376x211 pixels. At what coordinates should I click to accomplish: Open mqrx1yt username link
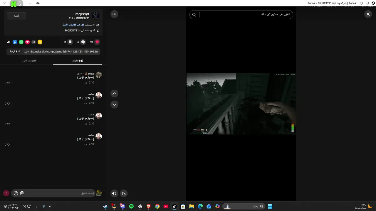pos(82,14)
